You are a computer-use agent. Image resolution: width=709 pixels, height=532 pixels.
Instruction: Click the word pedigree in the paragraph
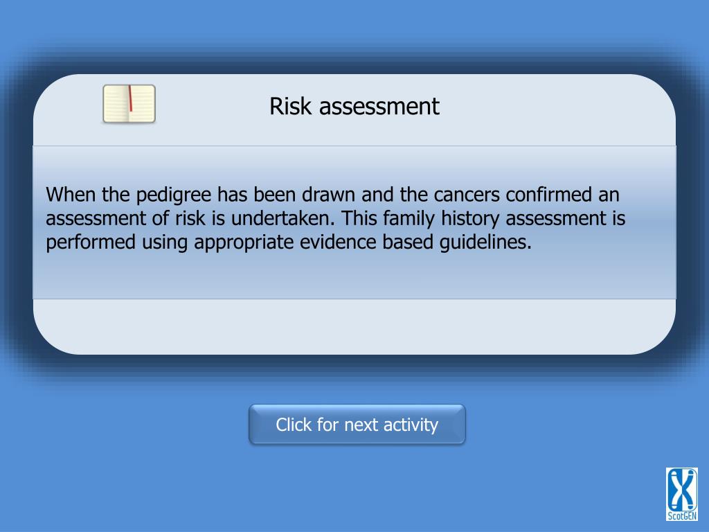(x=173, y=195)
